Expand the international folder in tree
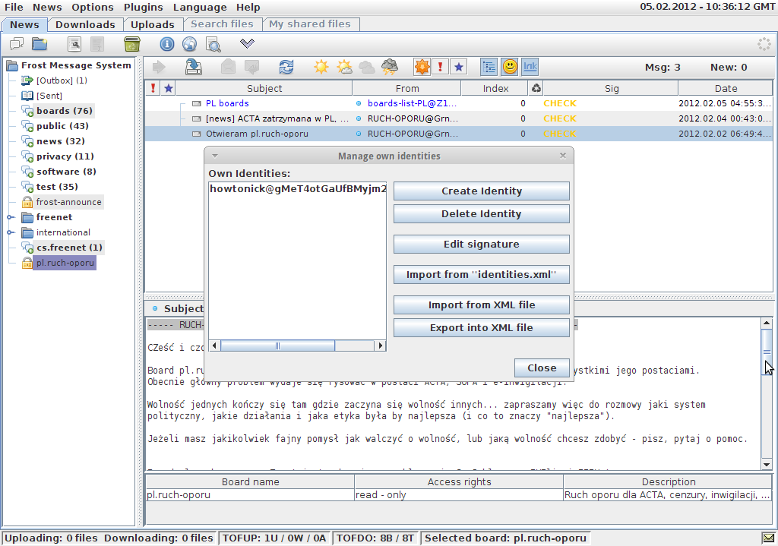Screen dimensions: 778x546 click(x=11, y=232)
